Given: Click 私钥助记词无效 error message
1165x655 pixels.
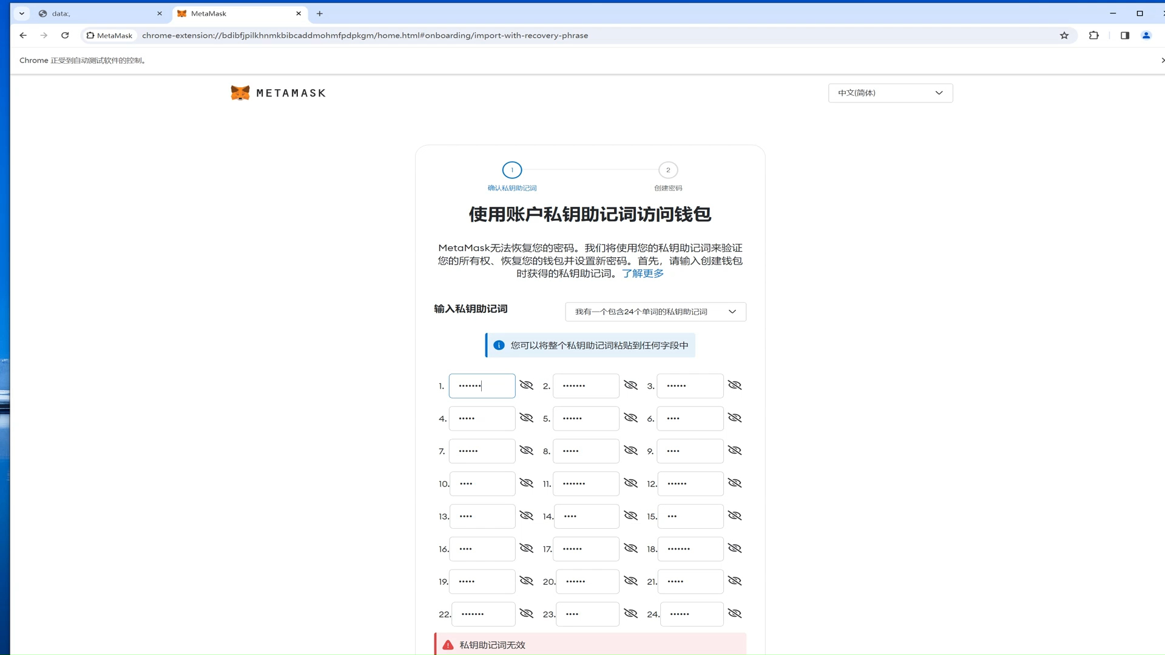Looking at the screenshot, I should click(492, 645).
